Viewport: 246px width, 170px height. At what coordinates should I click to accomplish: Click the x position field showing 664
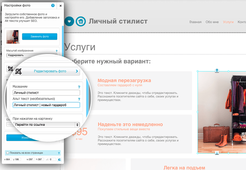coord(8,159)
